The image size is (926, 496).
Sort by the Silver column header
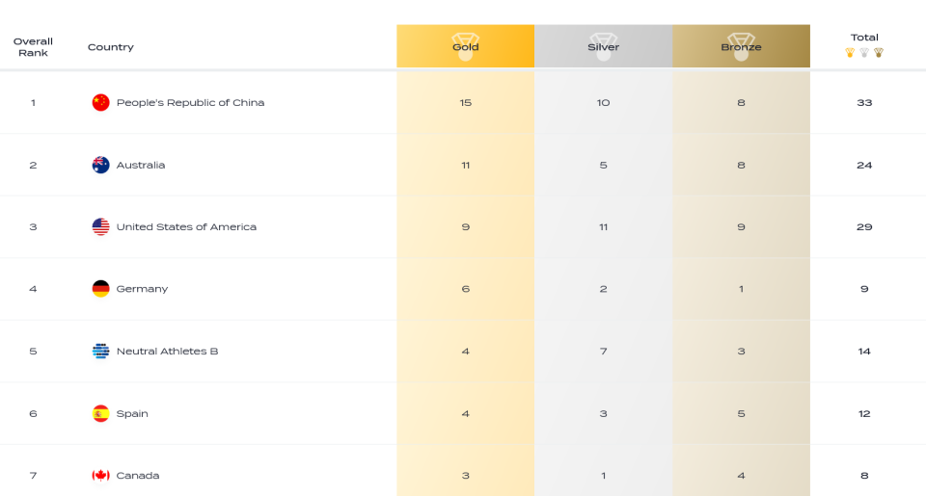pos(604,46)
